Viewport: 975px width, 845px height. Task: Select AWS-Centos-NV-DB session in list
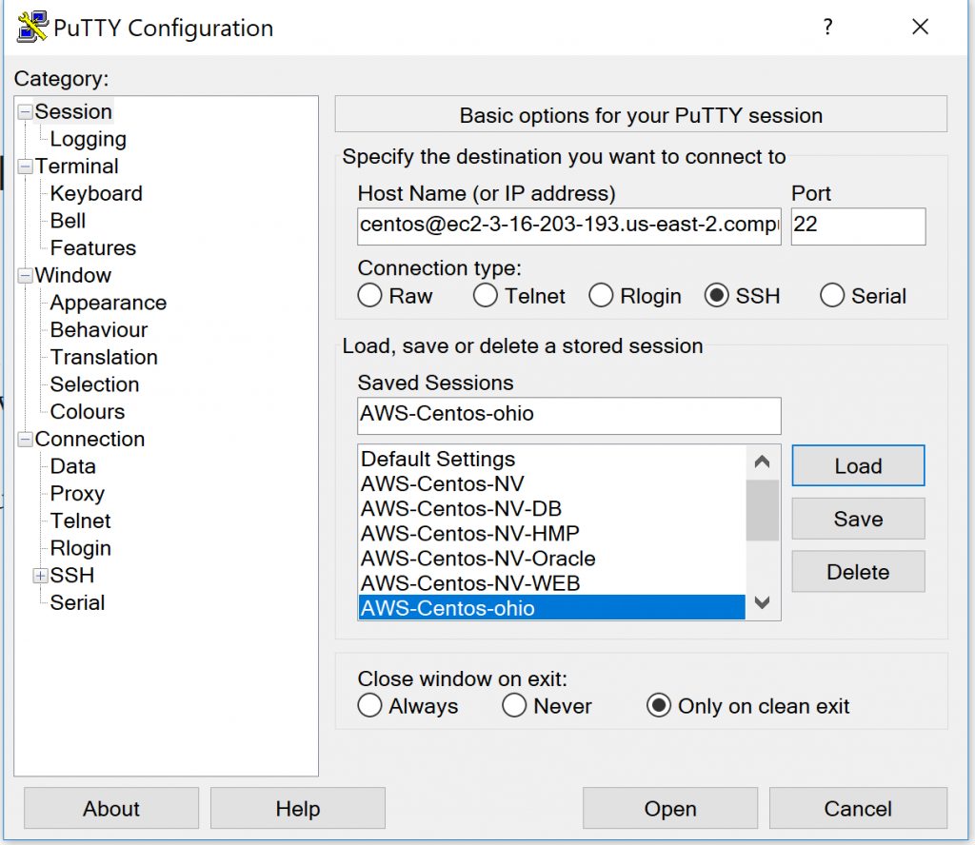552,509
